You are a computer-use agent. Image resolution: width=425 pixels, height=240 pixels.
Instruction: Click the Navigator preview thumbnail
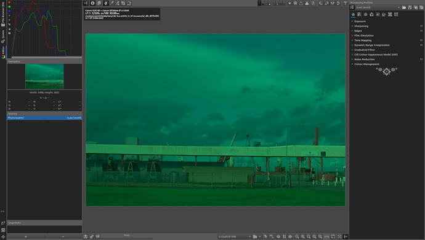pyautogui.click(x=44, y=77)
